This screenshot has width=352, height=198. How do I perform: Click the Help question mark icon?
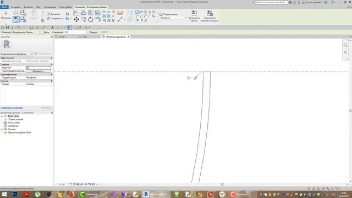[x=332, y=2]
